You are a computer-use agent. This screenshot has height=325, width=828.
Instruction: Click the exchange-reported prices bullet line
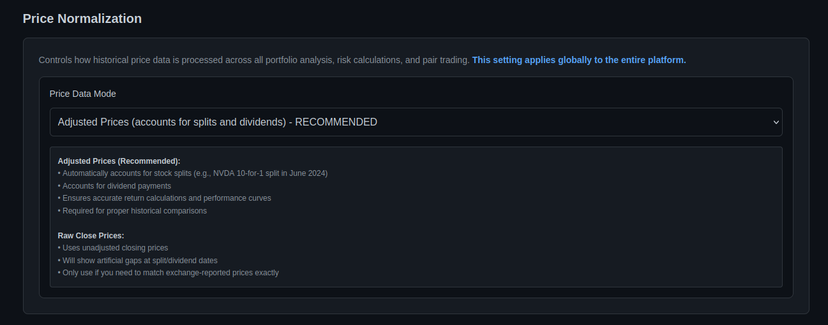[x=170, y=273]
